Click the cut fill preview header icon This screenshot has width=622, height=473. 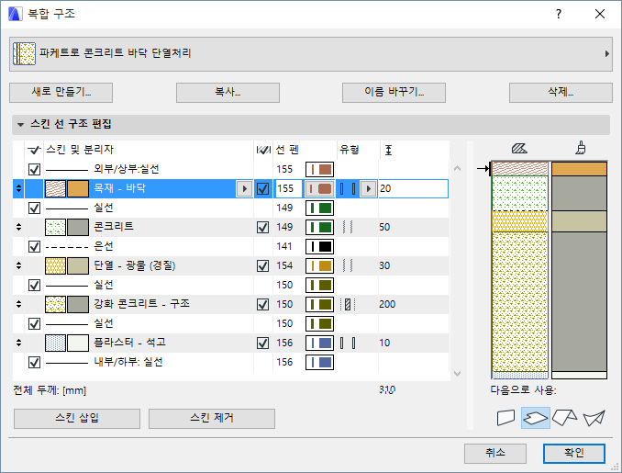pyautogui.click(x=519, y=149)
